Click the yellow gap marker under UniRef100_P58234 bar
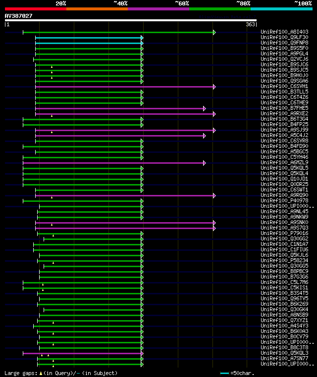The height and width of the screenshot is (377, 317). point(53,263)
